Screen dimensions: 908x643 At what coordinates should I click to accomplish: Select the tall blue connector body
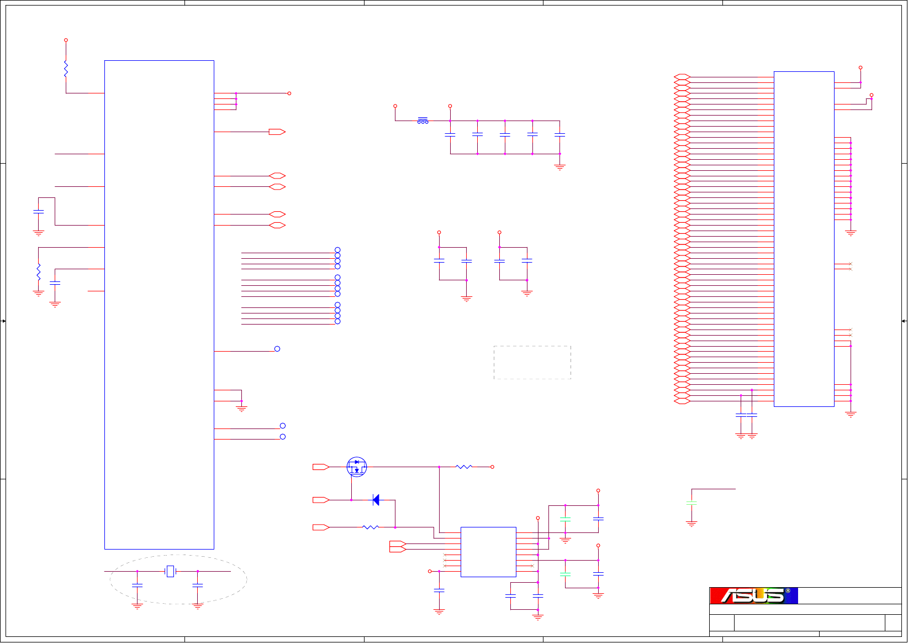(x=804, y=239)
